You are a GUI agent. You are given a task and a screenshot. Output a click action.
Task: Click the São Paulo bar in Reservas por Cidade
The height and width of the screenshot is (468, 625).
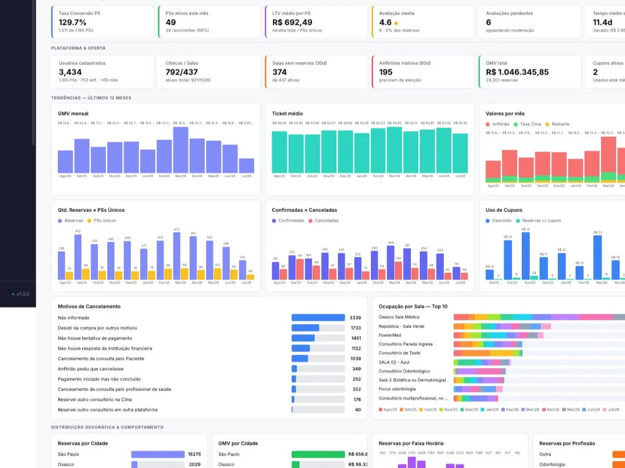click(158, 454)
